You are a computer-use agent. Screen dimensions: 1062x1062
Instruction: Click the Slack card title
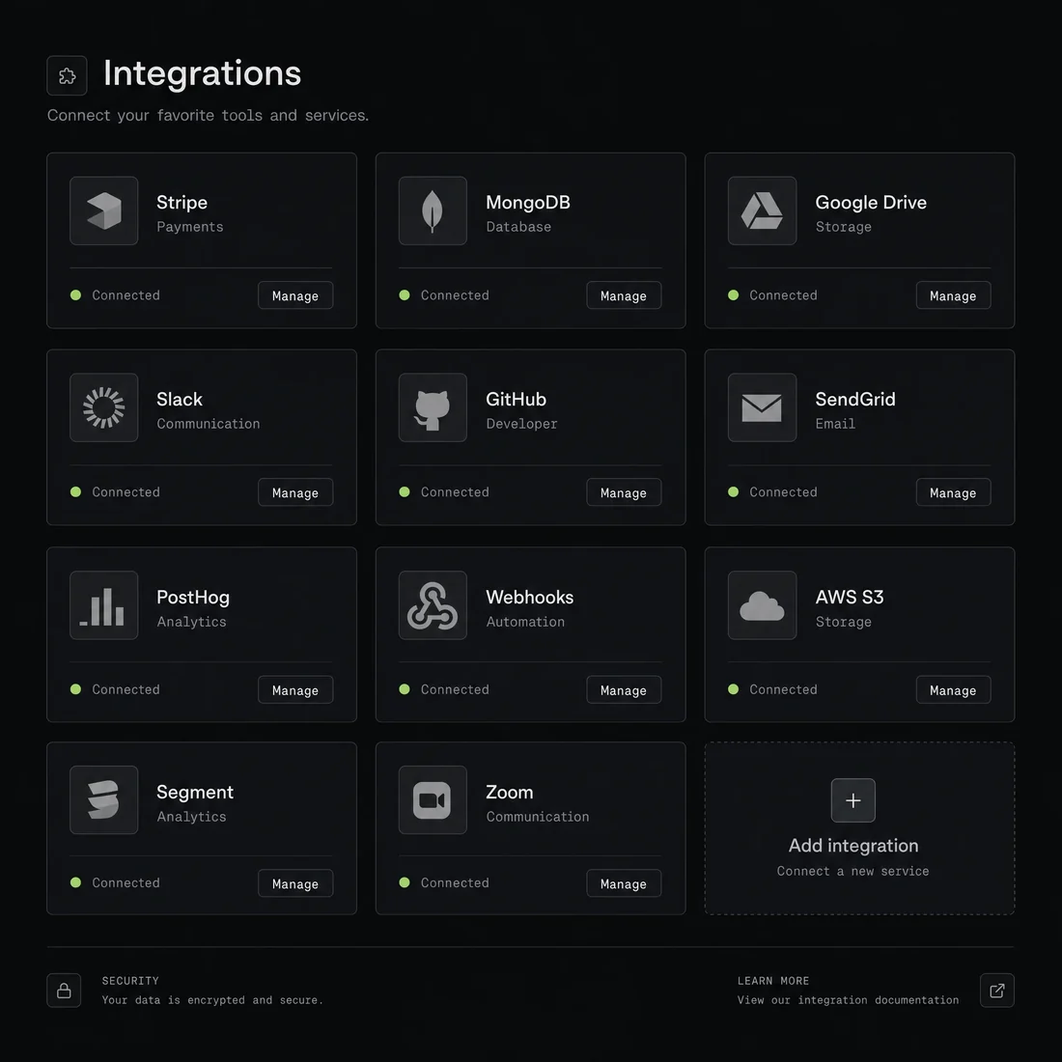click(180, 400)
